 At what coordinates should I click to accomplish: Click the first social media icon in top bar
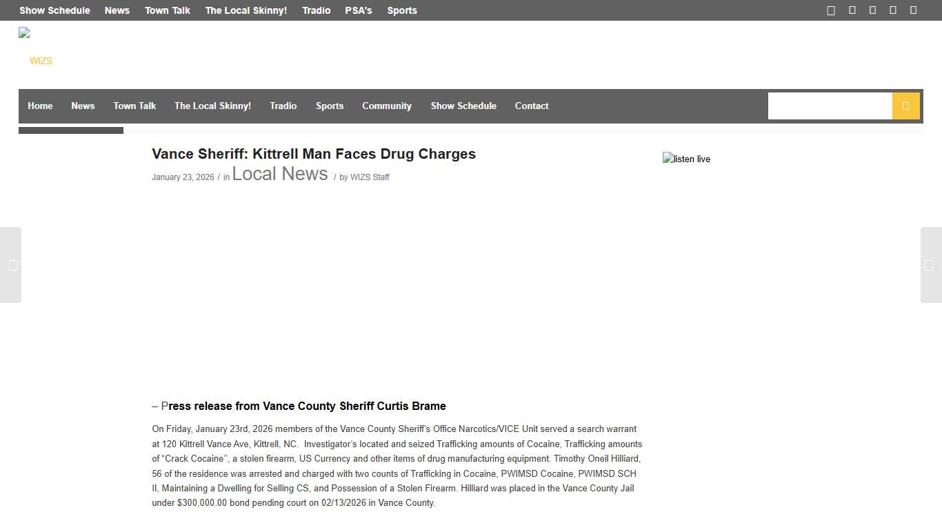tap(830, 10)
